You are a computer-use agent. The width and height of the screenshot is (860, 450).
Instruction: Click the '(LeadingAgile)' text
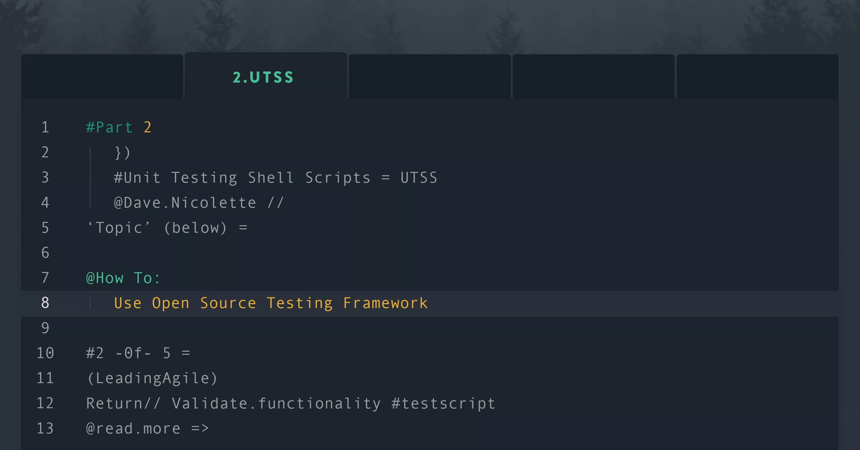pyautogui.click(x=152, y=378)
